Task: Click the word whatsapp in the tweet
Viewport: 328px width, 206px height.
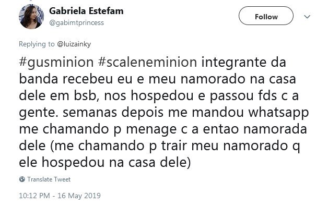Action: [x=278, y=113]
